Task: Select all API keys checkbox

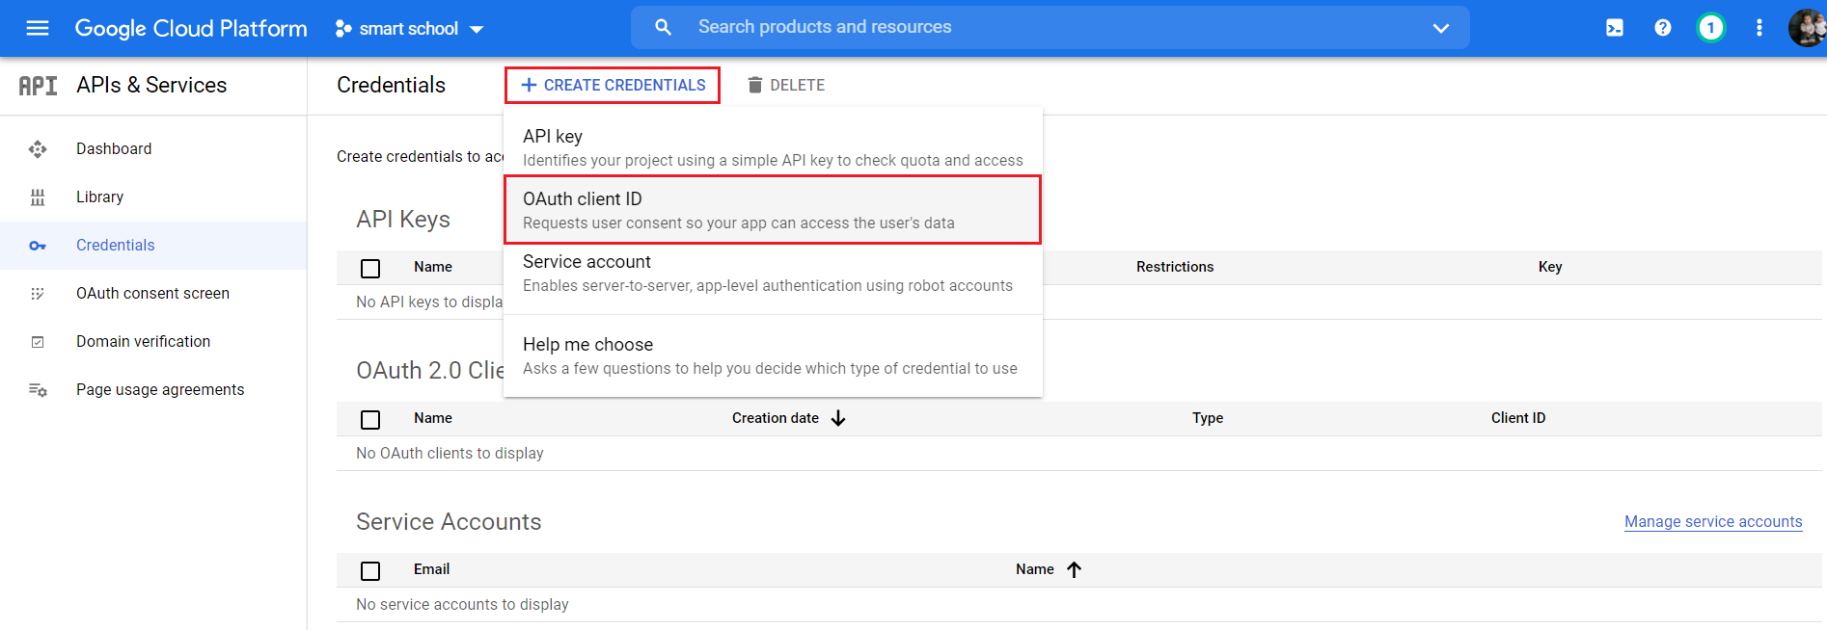Action: click(370, 268)
